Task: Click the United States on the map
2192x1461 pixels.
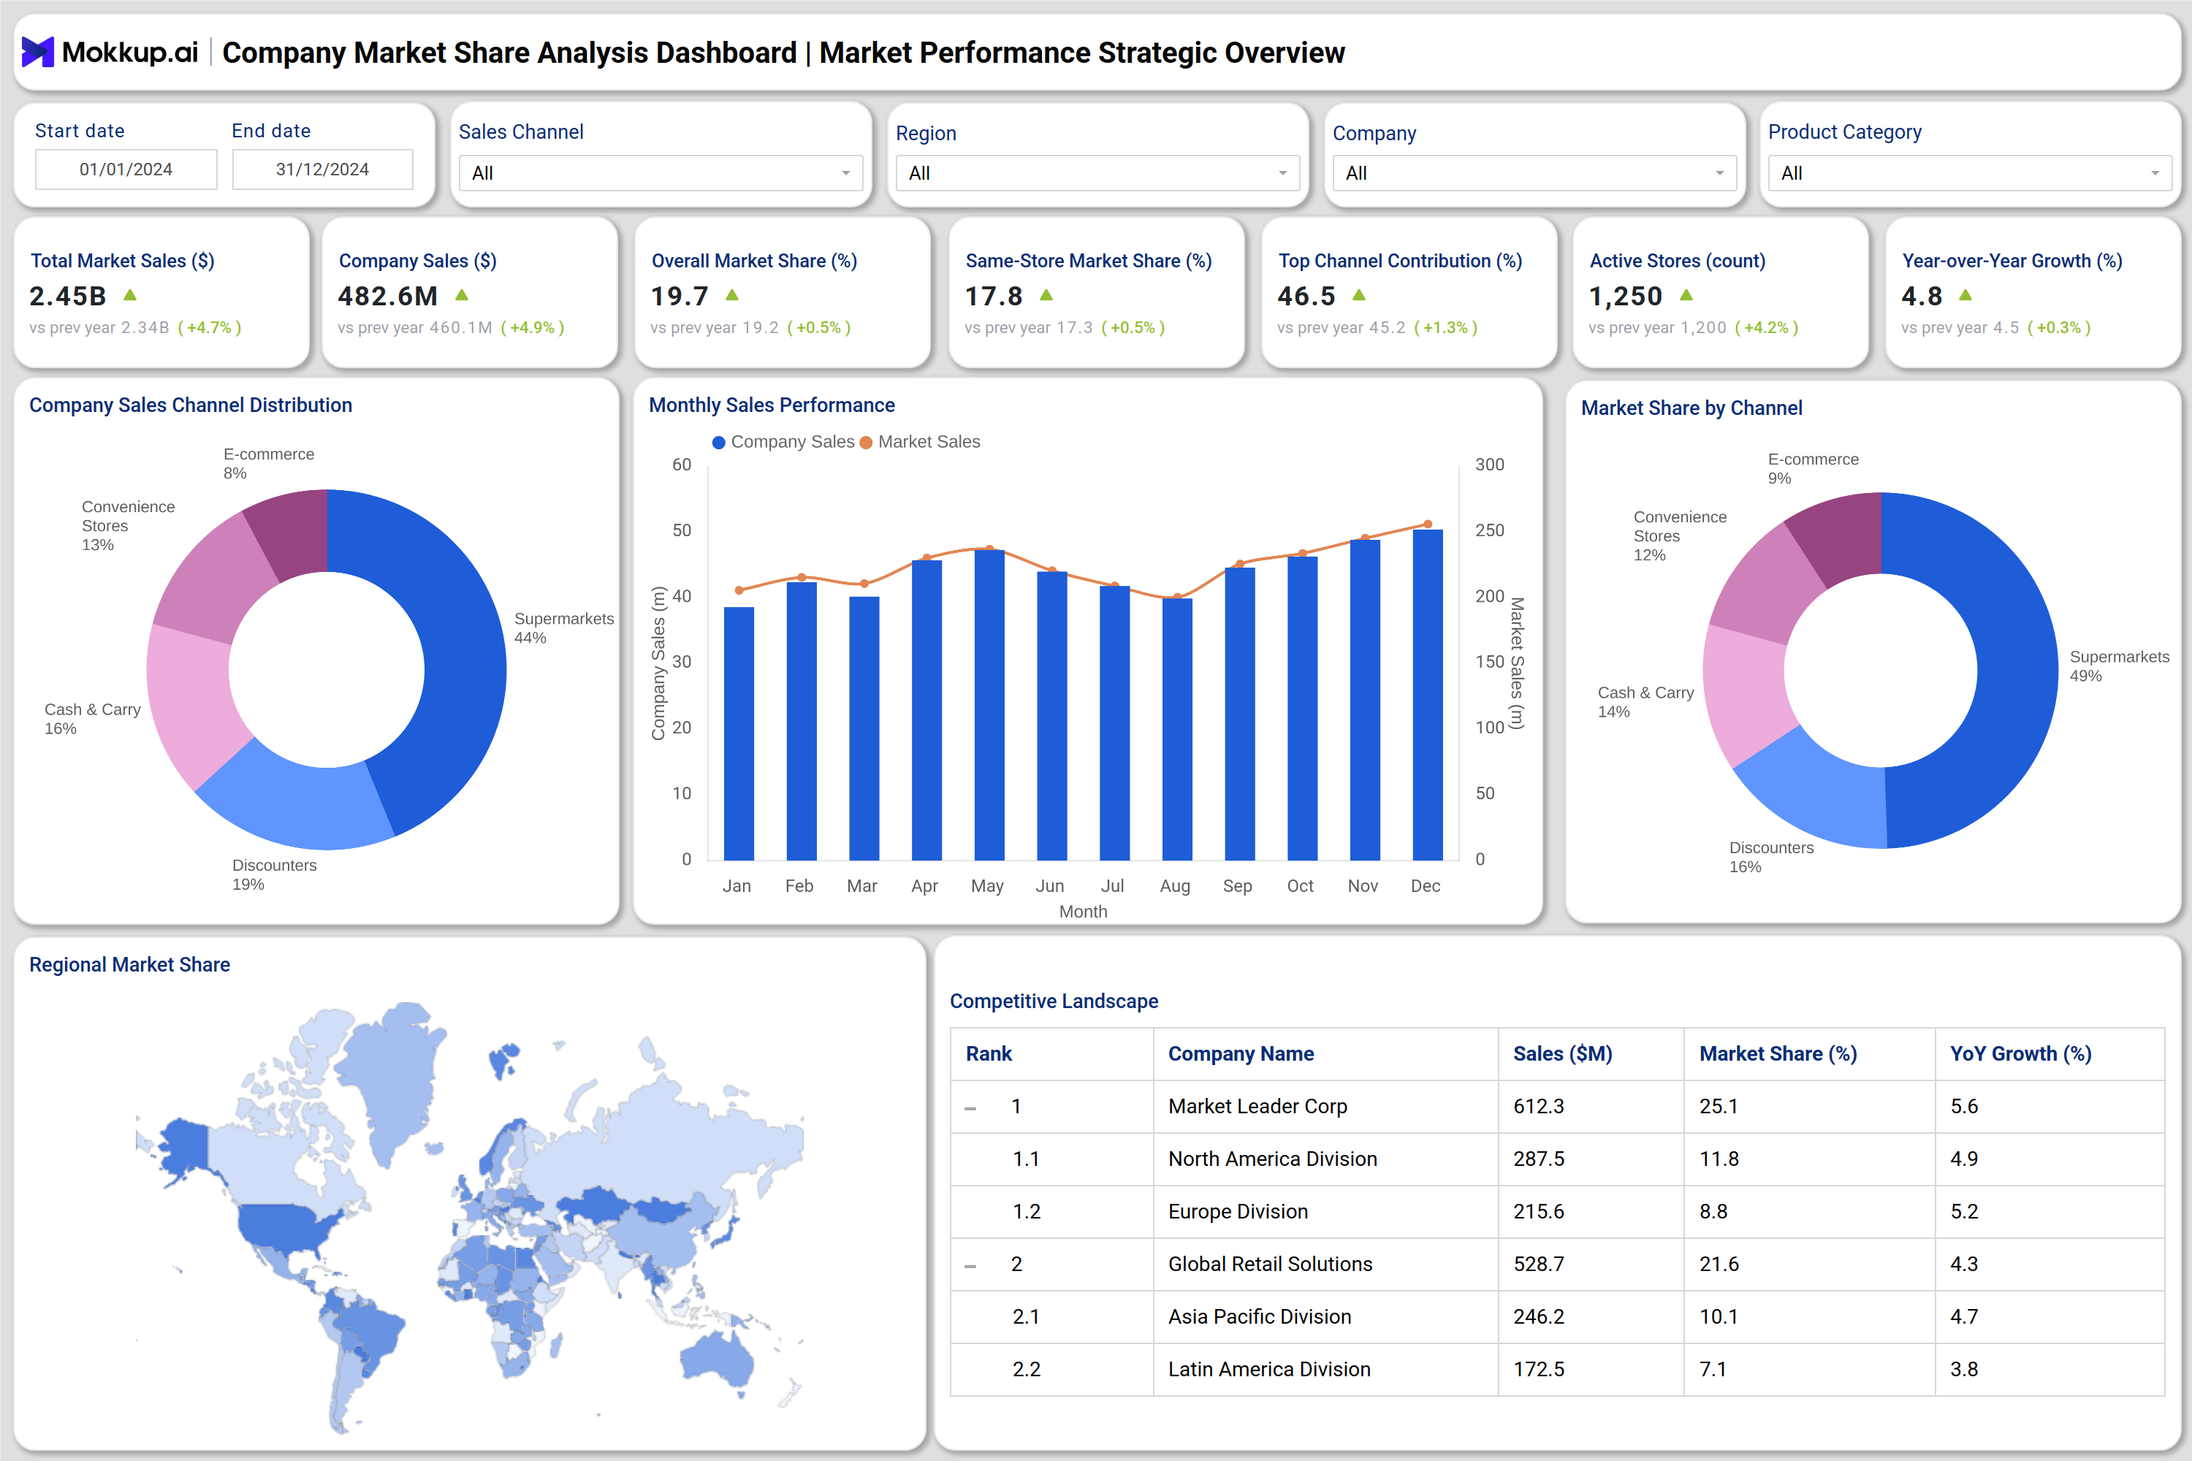Action: (284, 1228)
